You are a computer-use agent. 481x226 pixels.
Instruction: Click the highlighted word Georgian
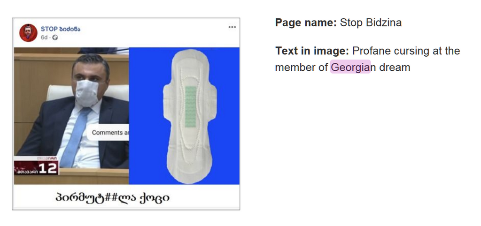350,67
